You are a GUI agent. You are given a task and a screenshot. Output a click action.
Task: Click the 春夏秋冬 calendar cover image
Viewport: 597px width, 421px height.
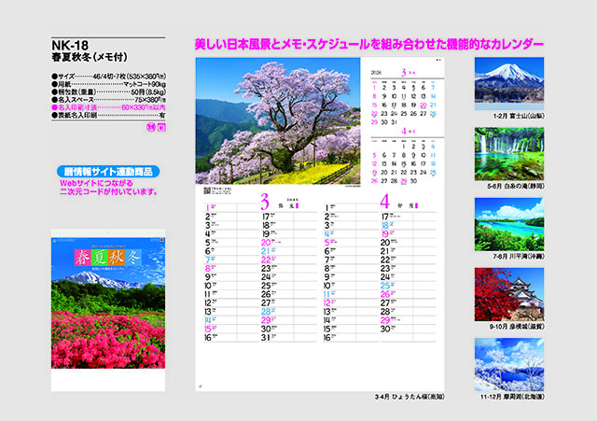point(108,310)
